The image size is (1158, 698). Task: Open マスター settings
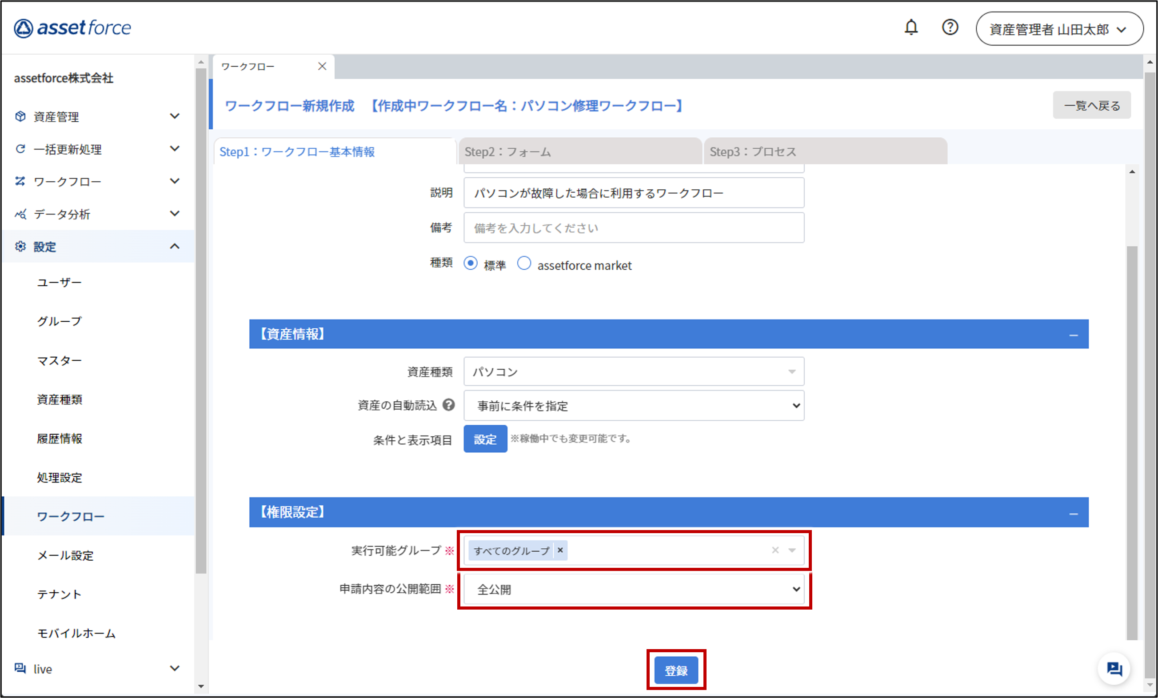59,360
